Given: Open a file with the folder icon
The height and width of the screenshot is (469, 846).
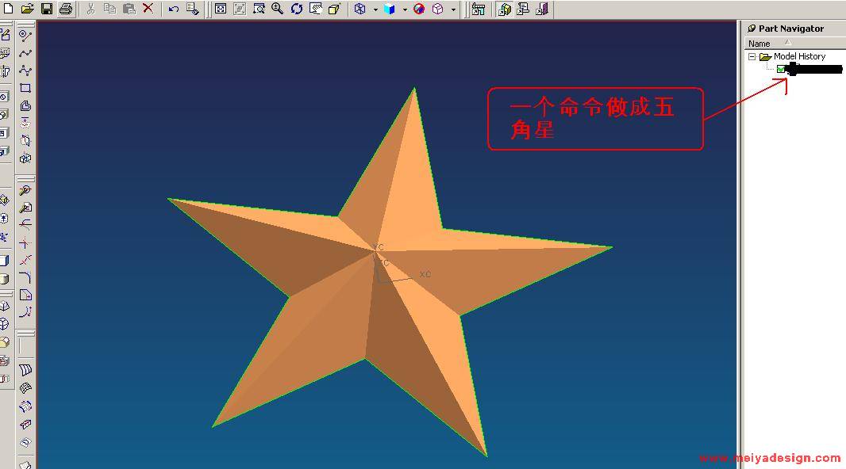Looking at the screenshot, I should [27, 9].
